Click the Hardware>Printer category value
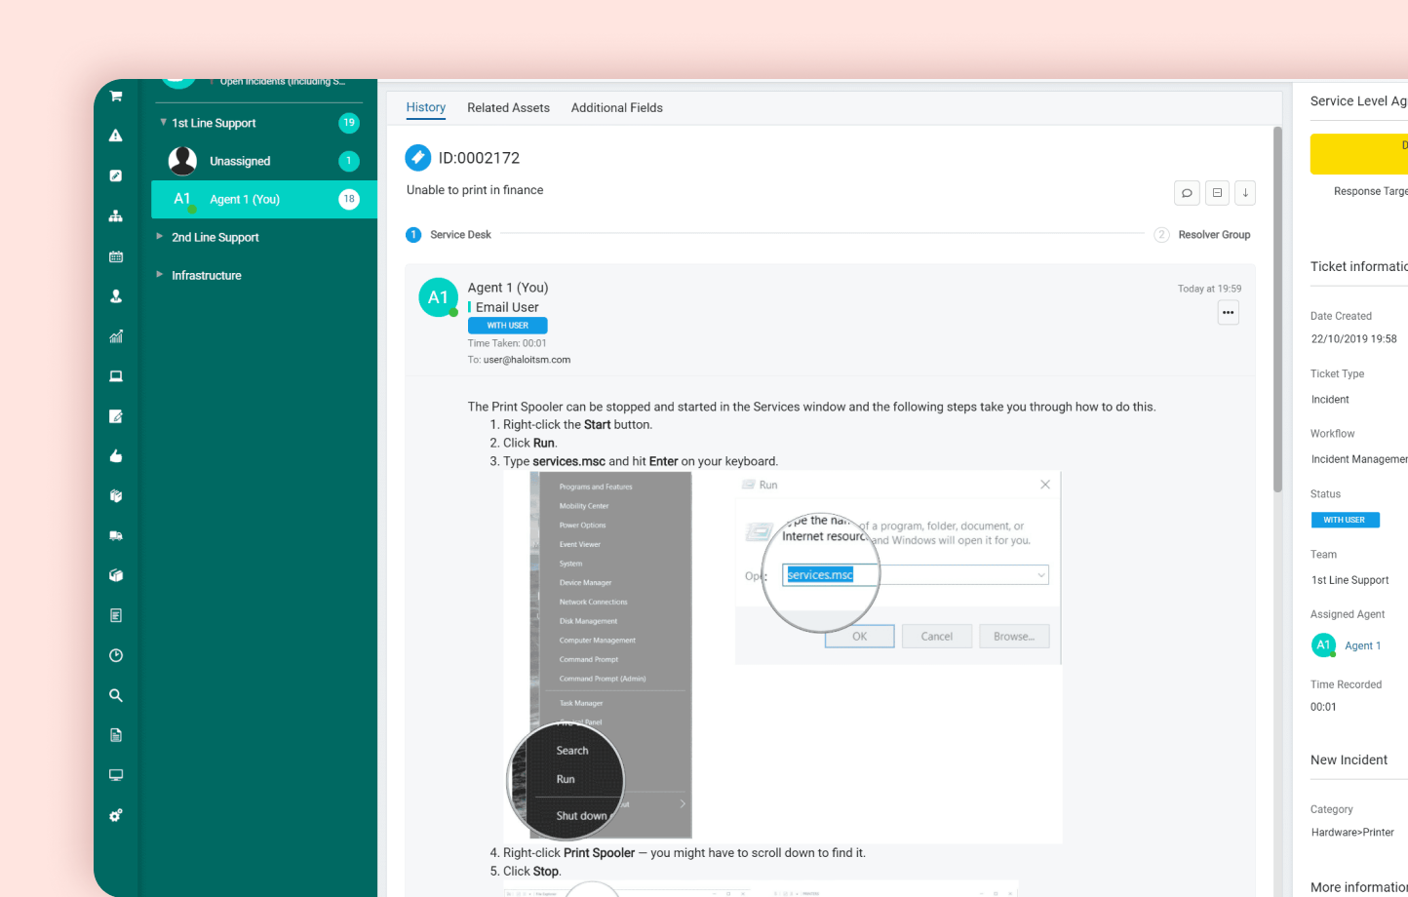 1352,833
